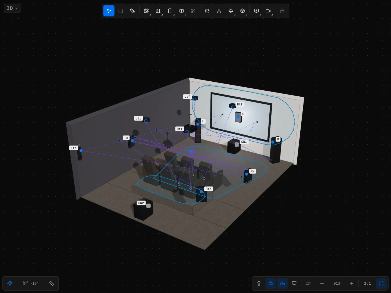Select the Ls surround speaker label
Screen dimensions: 391x293
tap(126, 138)
